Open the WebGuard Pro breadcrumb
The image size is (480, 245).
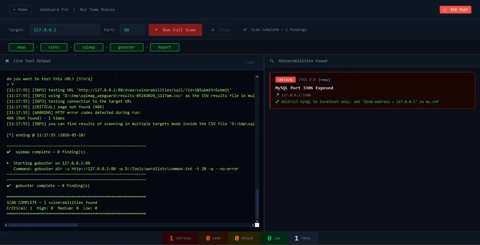(55, 9)
